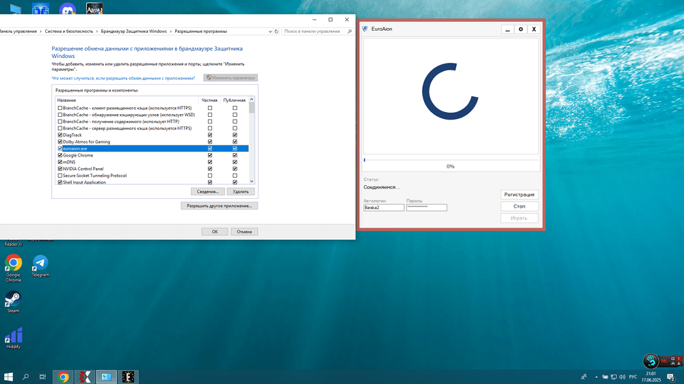This screenshot has width=684, height=384.
Task: Click the taskbar search magnifier icon
Action: tap(26, 376)
